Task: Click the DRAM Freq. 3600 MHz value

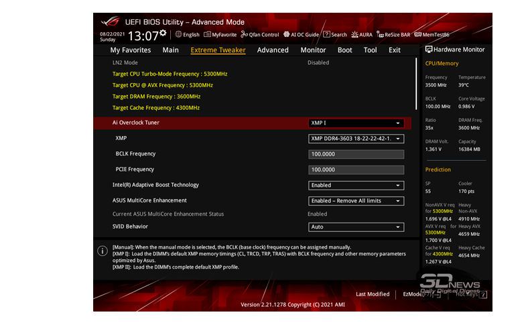Action: (x=469, y=128)
